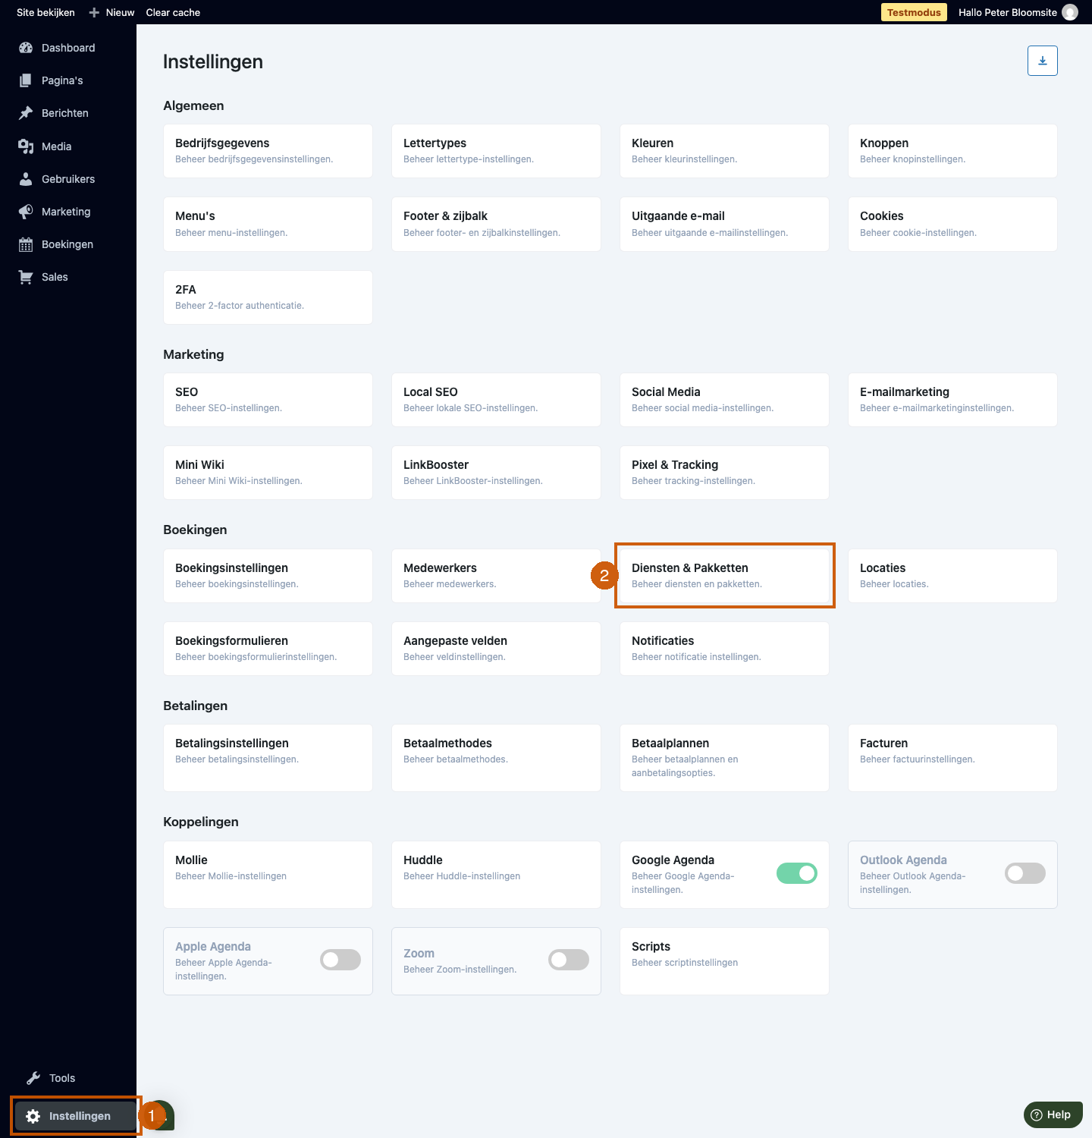The image size is (1092, 1138).
Task: Open Aangepaste velden settings card
Action: tap(496, 649)
